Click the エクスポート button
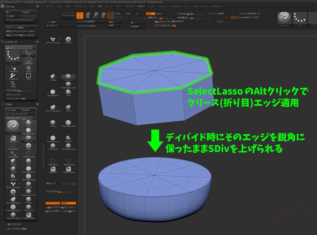The image size is (317, 235). 60,26
